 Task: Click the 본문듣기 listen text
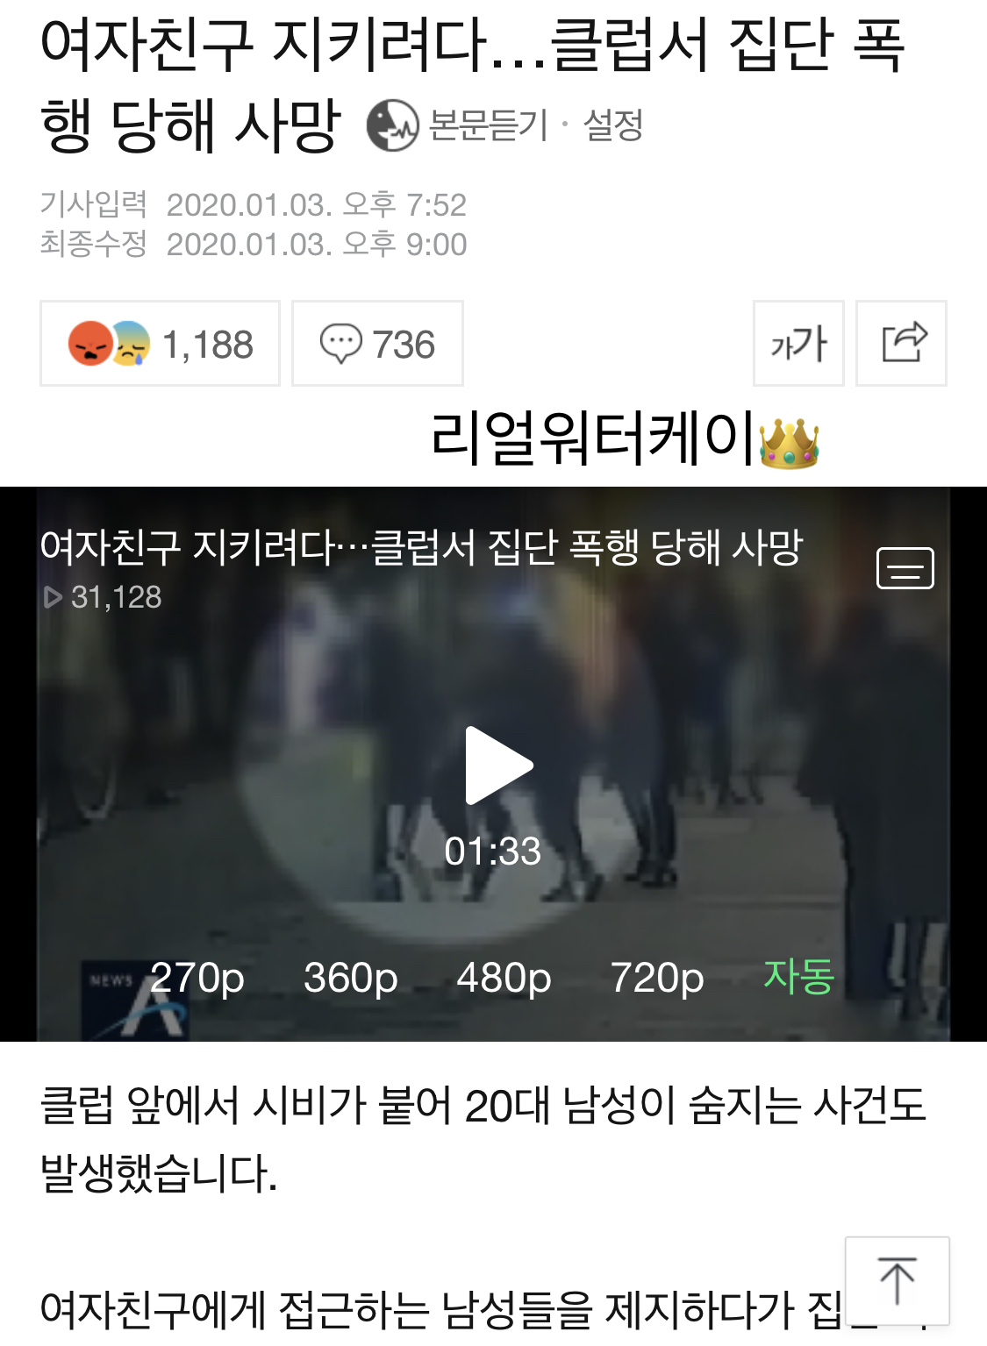[488, 125]
